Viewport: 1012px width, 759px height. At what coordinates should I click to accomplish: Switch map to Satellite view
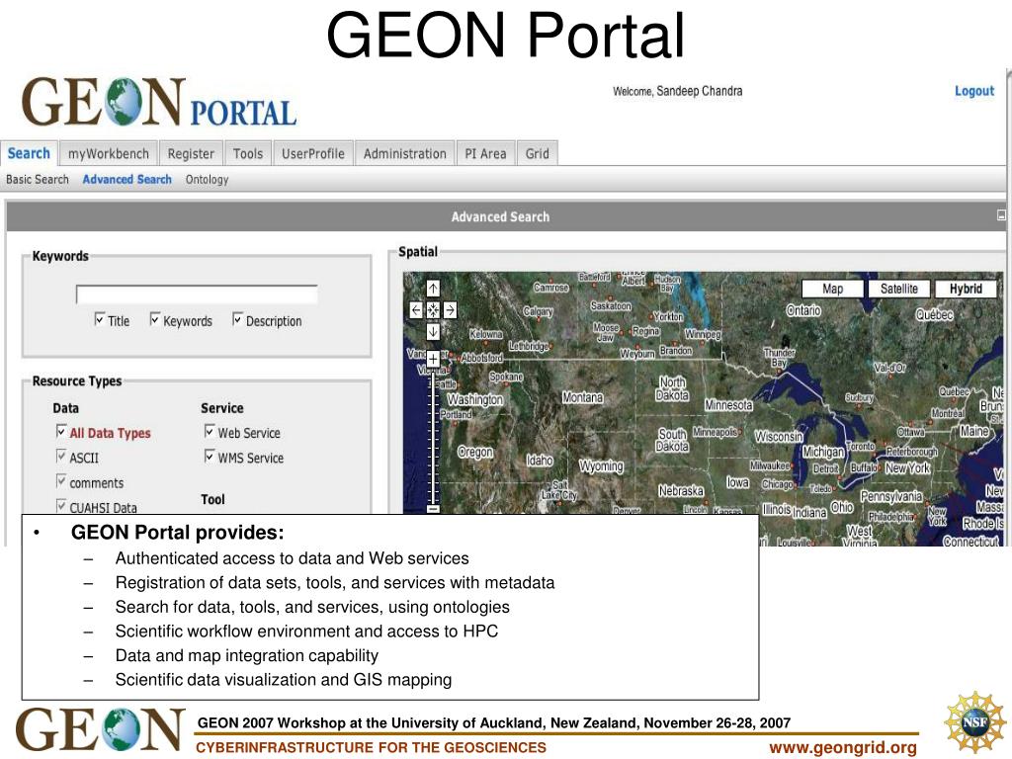[899, 289]
